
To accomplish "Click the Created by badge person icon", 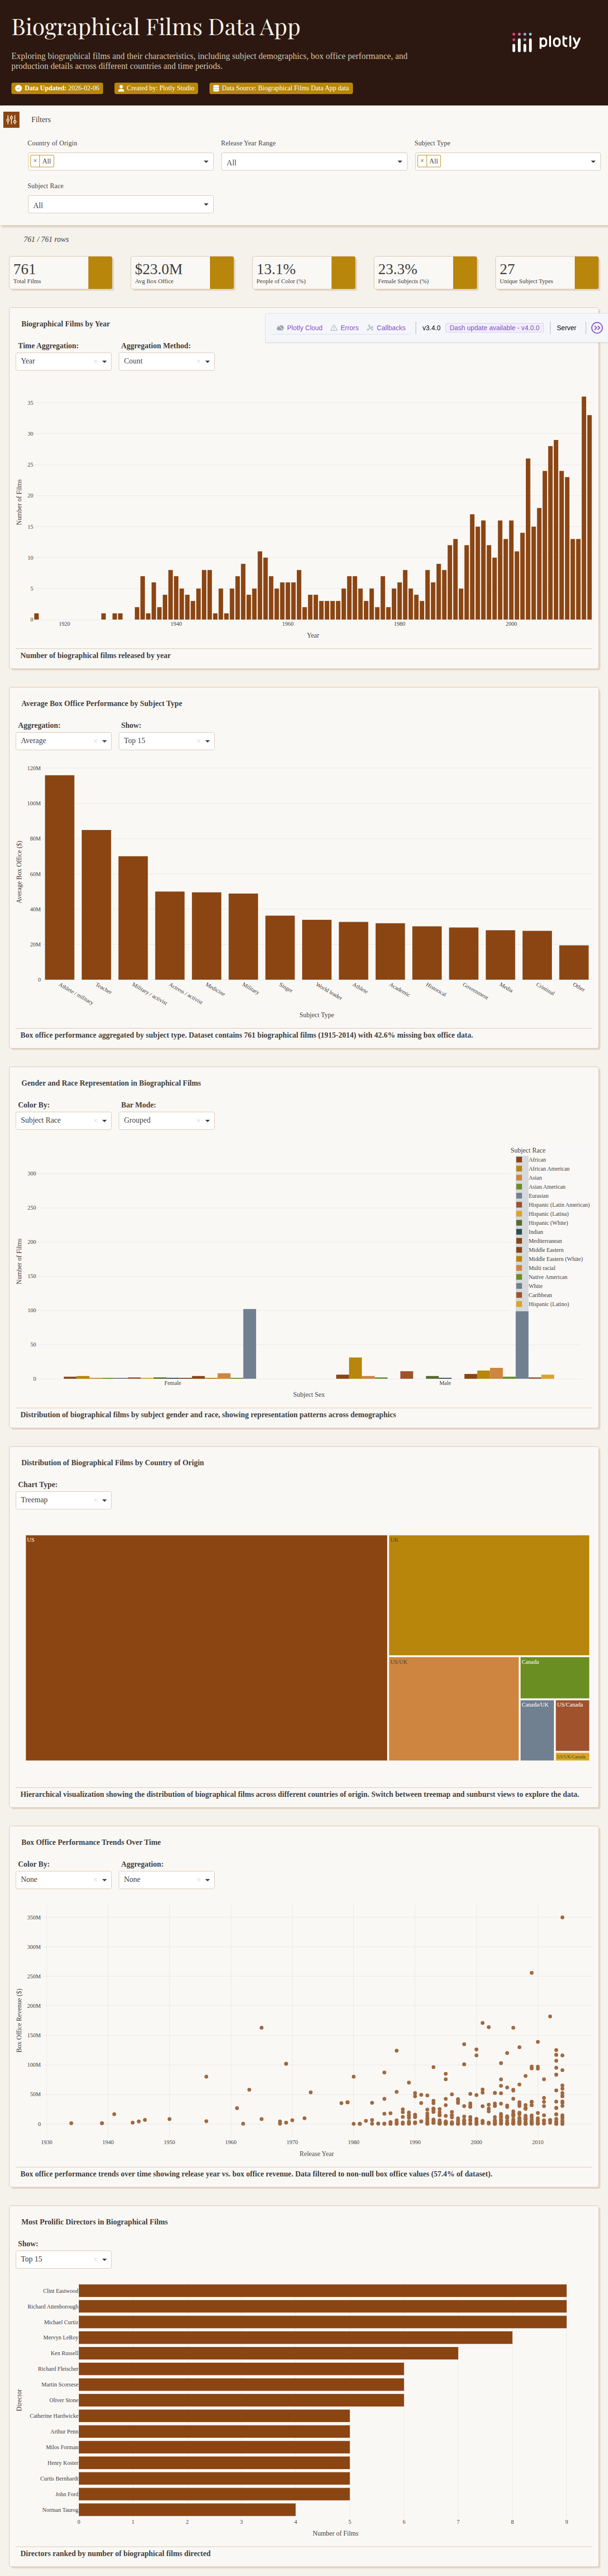I will 120,88.
